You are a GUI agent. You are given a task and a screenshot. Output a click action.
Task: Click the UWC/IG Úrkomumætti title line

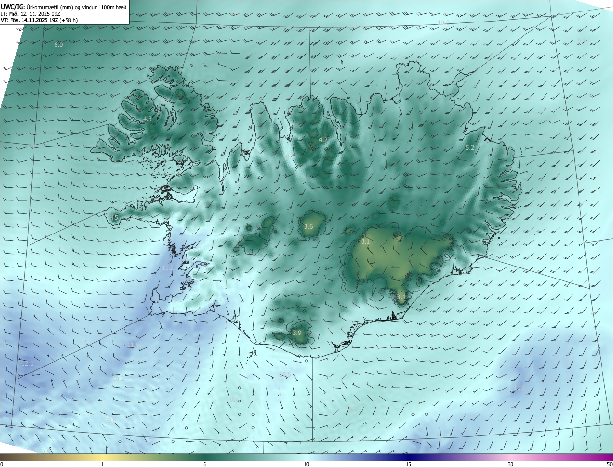64,7
